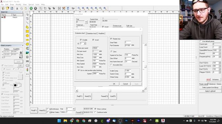
Task: Select the Ellipse draw tool
Action: (27, 40)
